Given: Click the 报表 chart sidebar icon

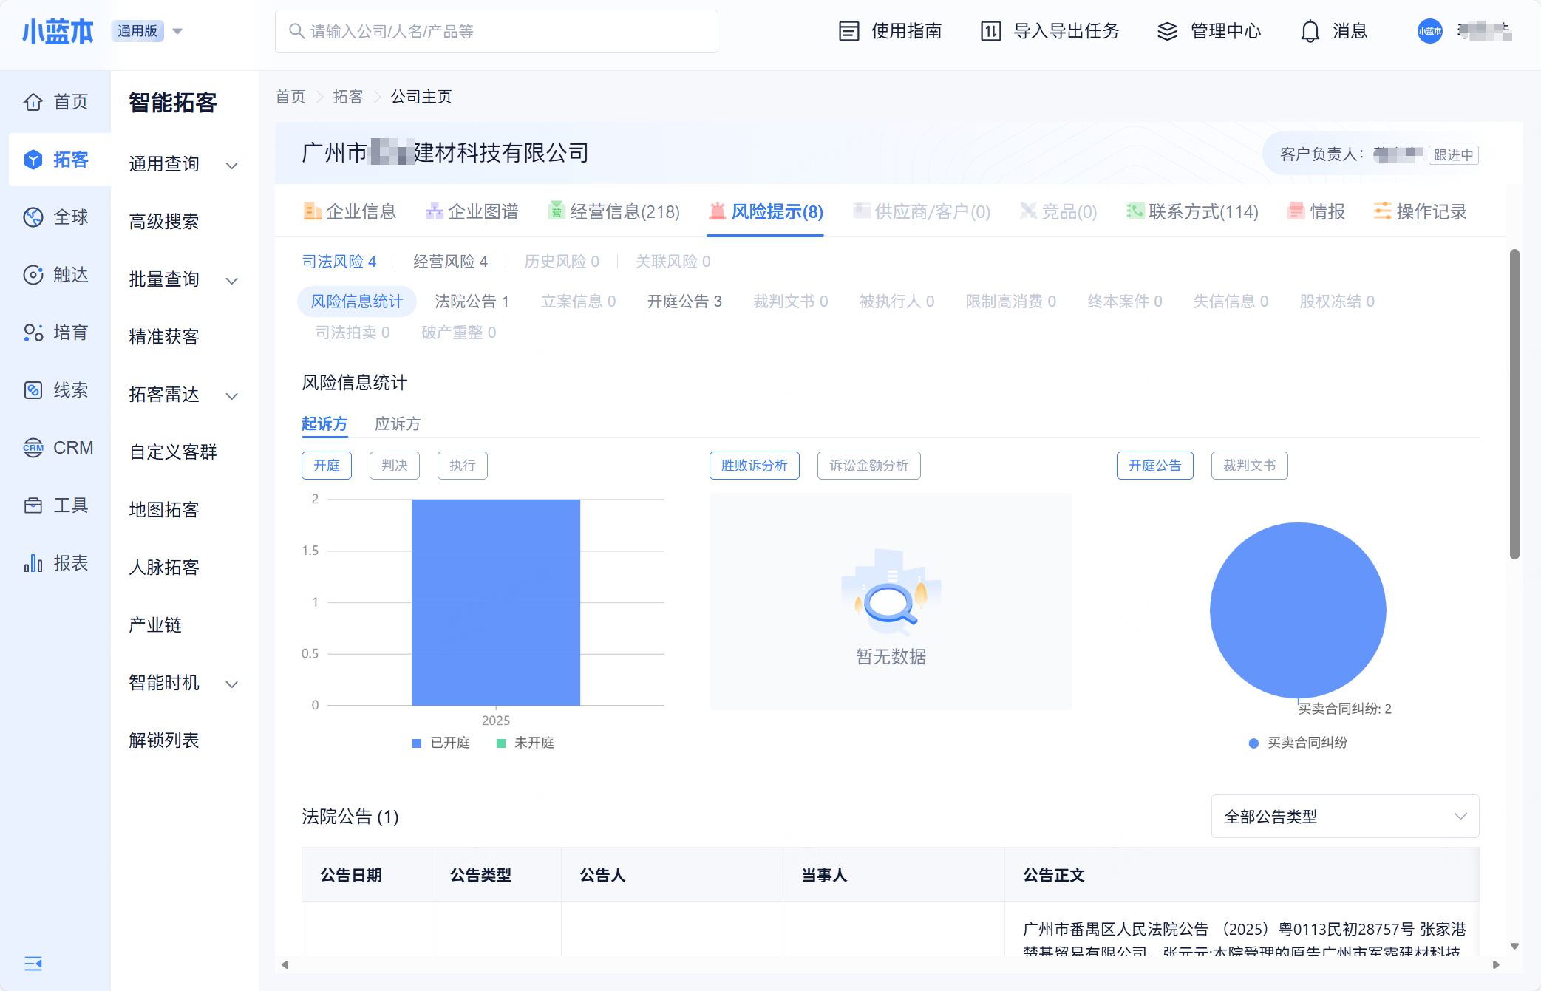Looking at the screenshot, I should [x=33, y=563].
